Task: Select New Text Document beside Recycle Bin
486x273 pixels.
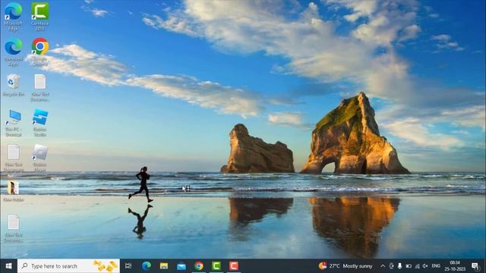Action: 40,88
